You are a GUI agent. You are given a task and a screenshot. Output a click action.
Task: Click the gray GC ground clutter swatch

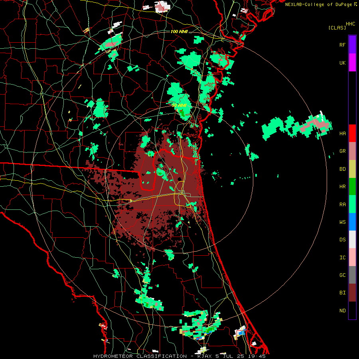[352, 275]
